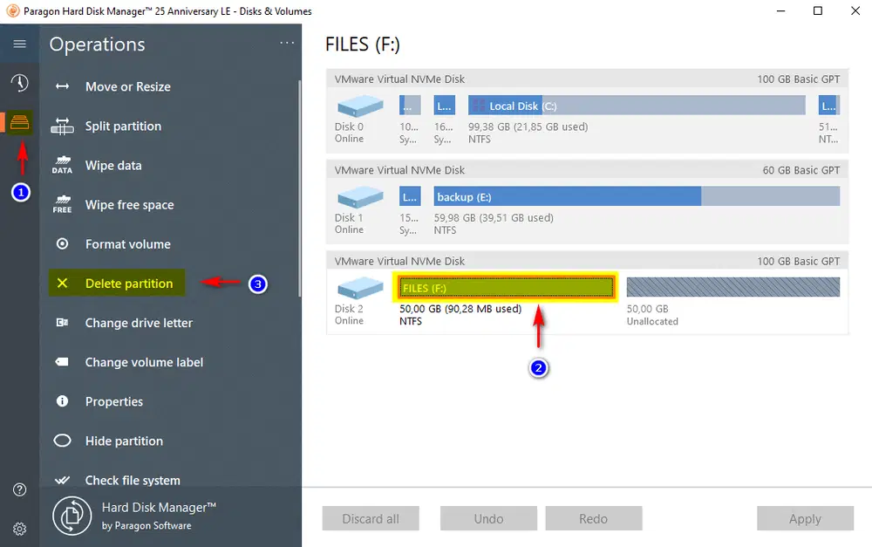Click the Properties info icon
Viewport: 872px width, 547px height.
tap(62, 401)
